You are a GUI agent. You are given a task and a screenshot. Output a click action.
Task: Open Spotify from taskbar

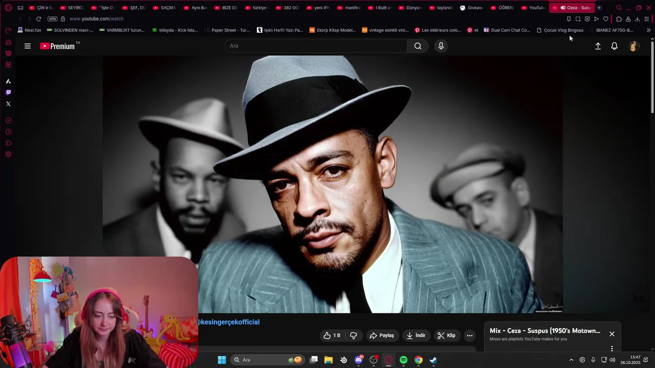point(403,360)
